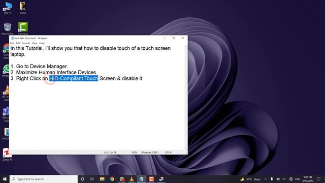The image size is (325, 183).
Task: Open the Recycle Bin desktop icon
Action: (8, 28)
